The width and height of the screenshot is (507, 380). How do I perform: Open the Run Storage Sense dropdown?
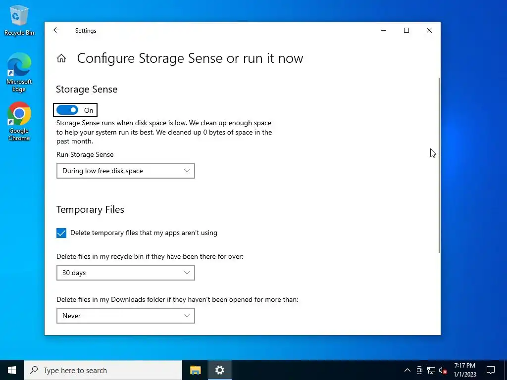(125, 171)
